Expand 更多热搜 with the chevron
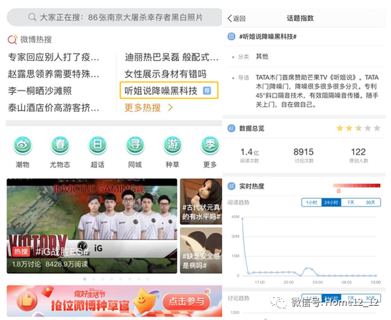Viewport: 391px width, 320px height. click(x=149, y=107)
